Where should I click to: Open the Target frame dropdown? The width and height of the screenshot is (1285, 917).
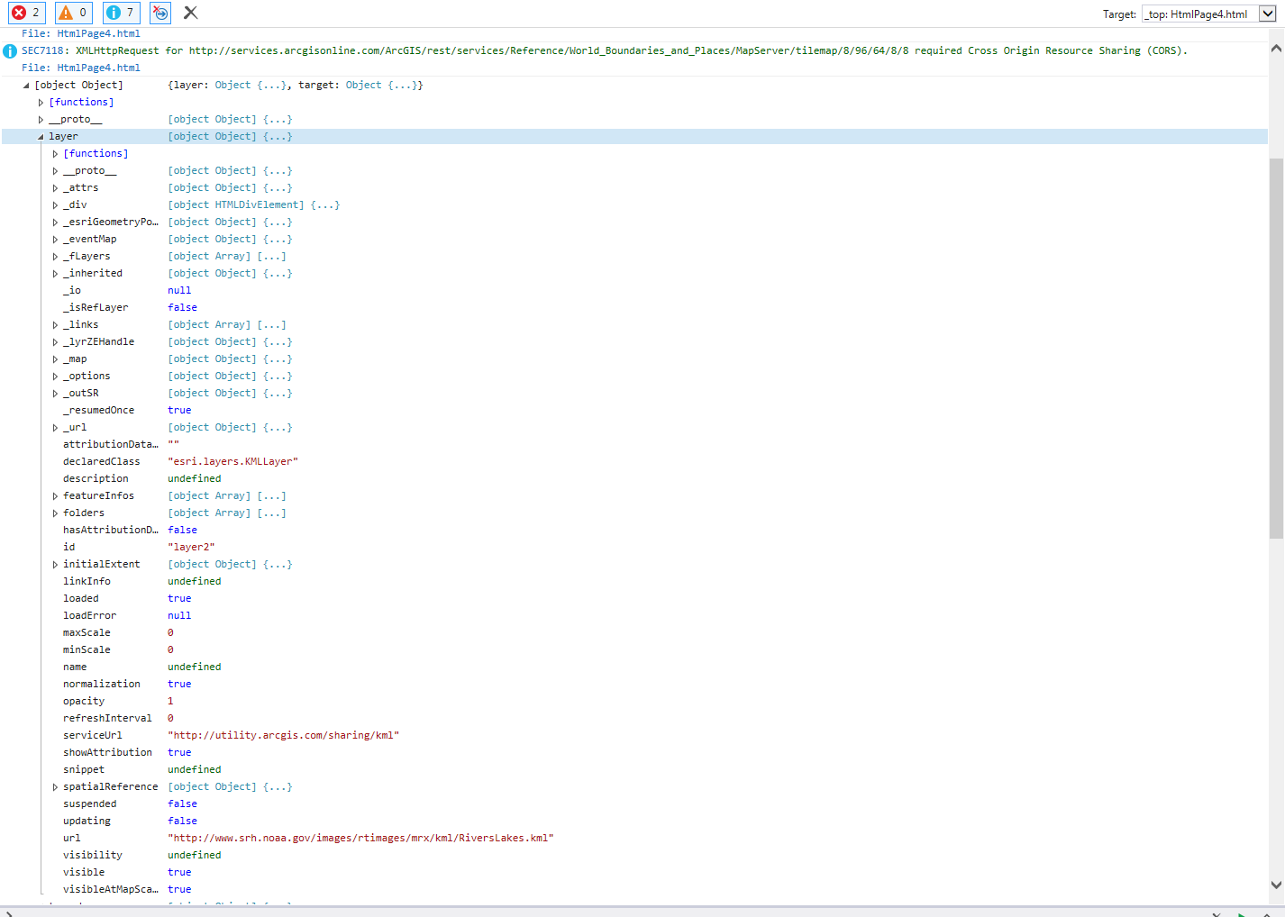[x=1267, y=14]
